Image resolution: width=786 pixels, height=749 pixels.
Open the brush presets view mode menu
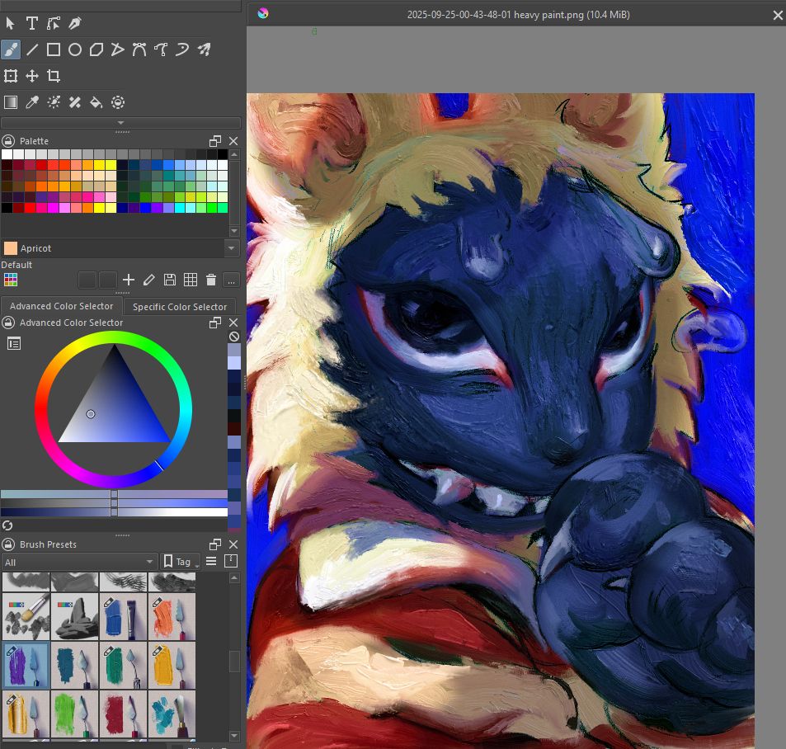point(211,562)
